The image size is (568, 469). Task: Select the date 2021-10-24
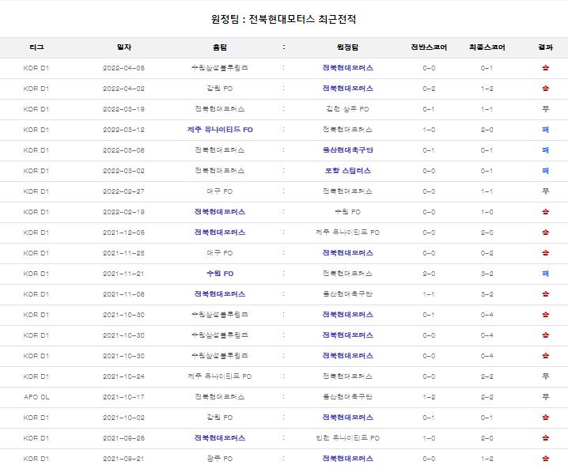[x=124, y=376]
